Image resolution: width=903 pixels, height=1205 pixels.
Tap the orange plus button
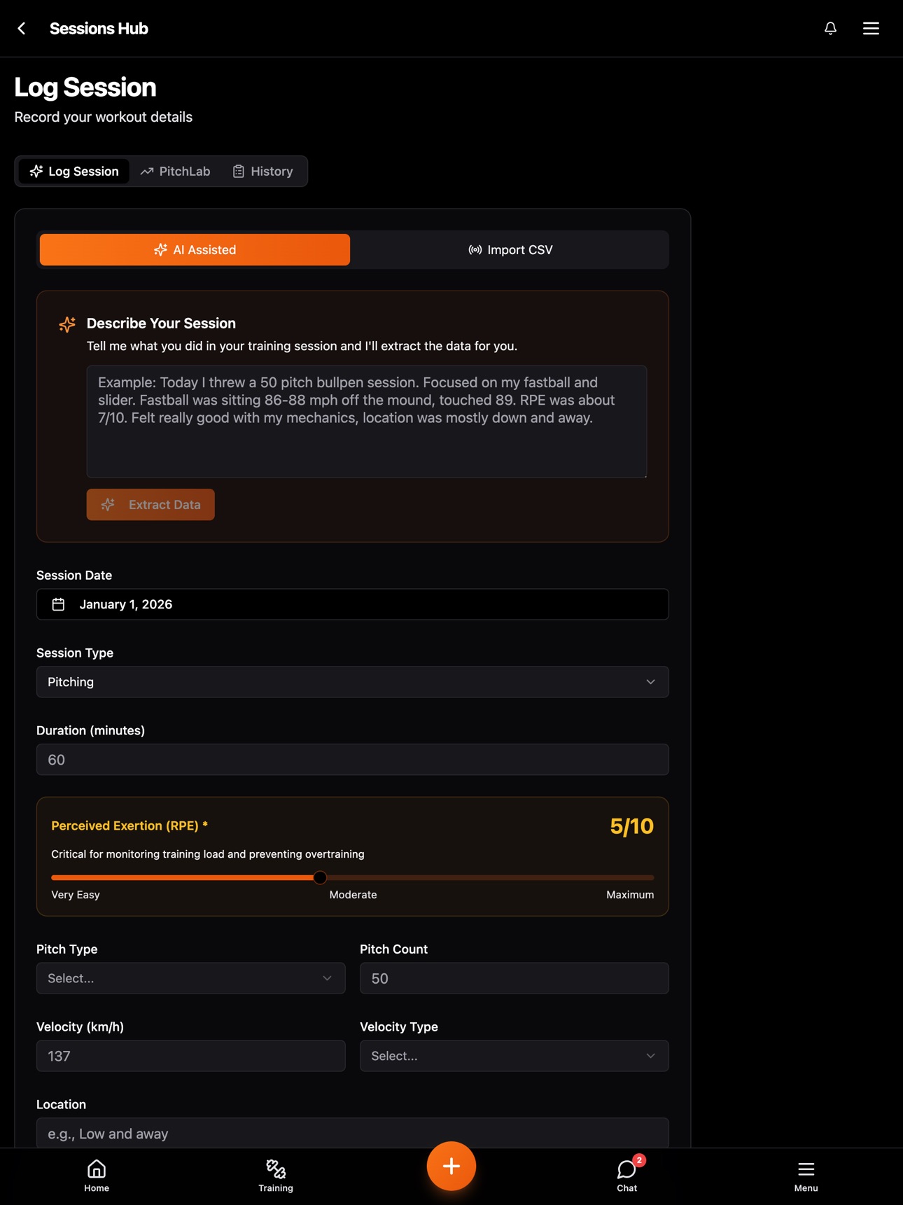(451, 1166)
